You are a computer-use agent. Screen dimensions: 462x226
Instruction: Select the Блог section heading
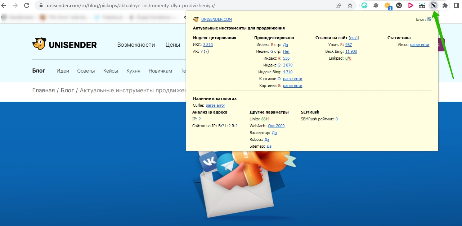pos(39,71)
